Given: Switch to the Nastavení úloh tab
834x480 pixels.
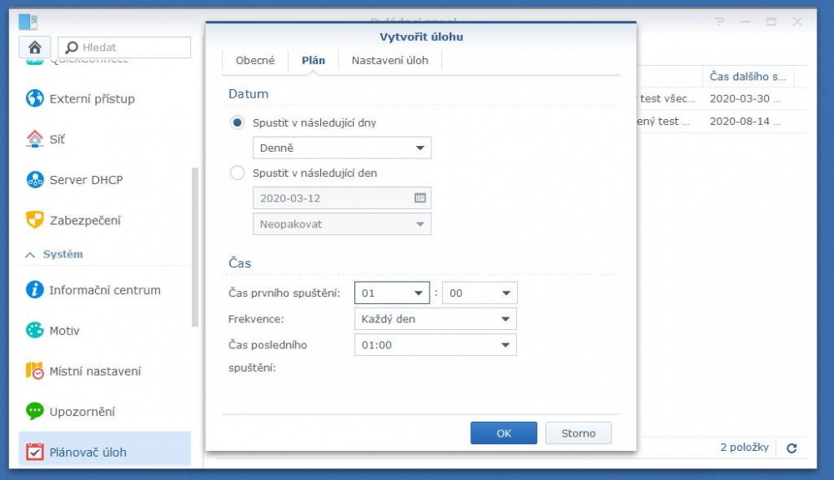Looking at the screenshot, I should pyautogui.click(x=389, y=61).
